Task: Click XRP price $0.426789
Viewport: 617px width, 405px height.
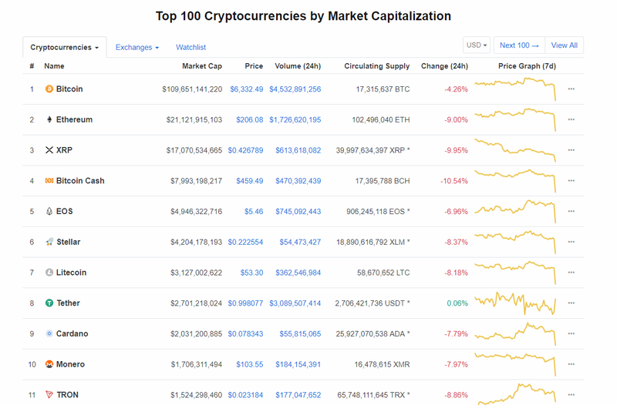Action: [x=245, y=150]
